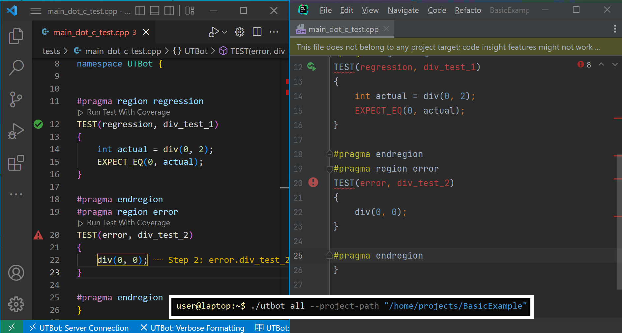The image size is (622, 333).
Task: Click the run test gutter icon on line 12 in CLion
Action: (311, 67)
